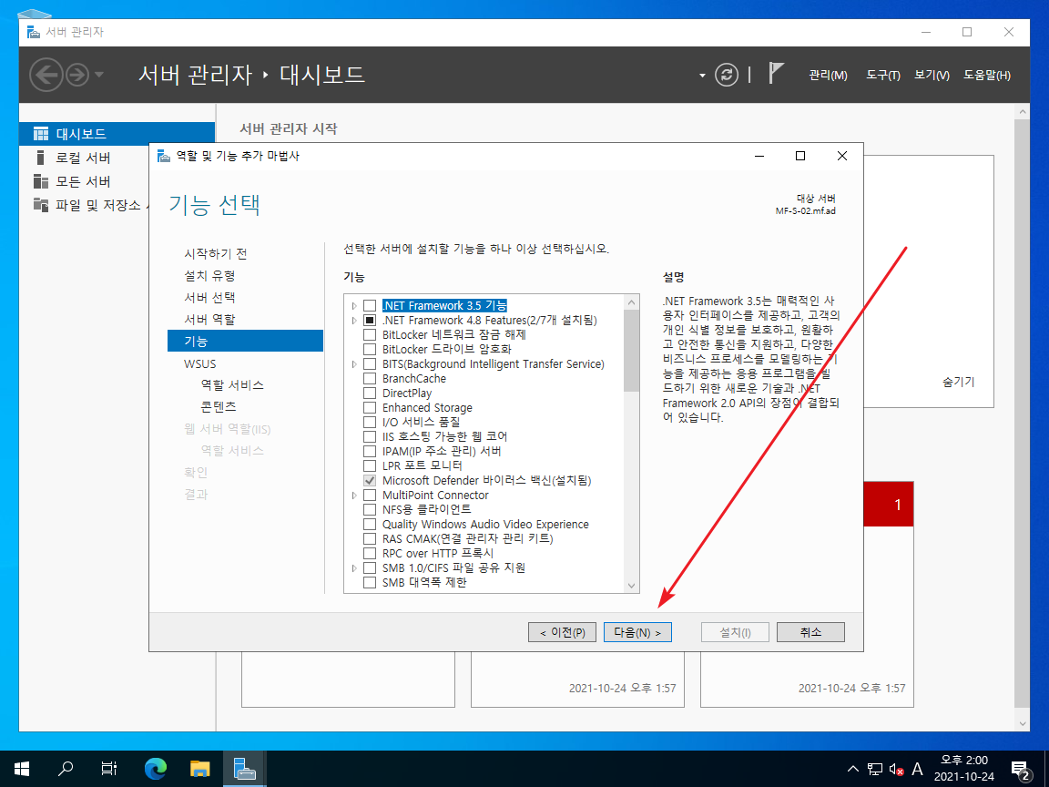1049x787 pixels.
Task: Click the feature list scrollbar thumb
Action: [x=631, y=352]
